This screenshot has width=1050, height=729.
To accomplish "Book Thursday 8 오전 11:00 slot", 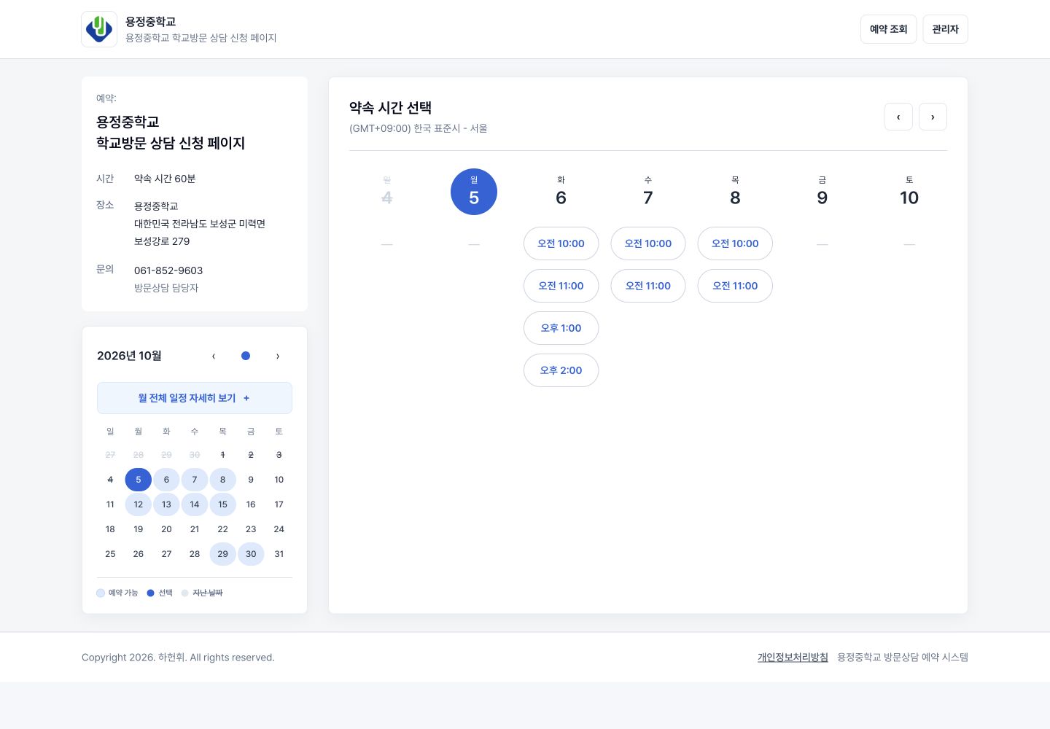I will tap(735, 286).
